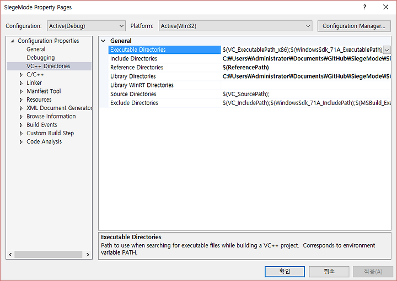Open the Executable Directories value dropdown arrow

click(387, 50)
